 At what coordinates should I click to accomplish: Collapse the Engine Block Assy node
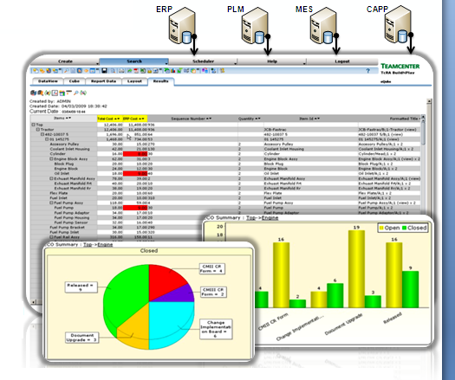coord(51,159)
